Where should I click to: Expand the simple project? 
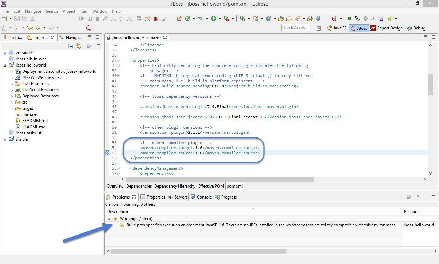(x=5, y=139)
